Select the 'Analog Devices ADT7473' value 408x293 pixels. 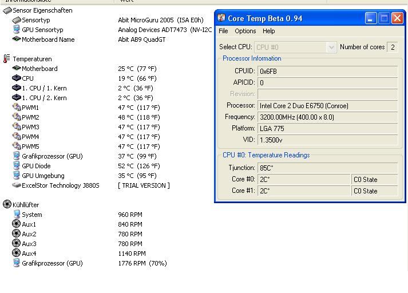165,30
